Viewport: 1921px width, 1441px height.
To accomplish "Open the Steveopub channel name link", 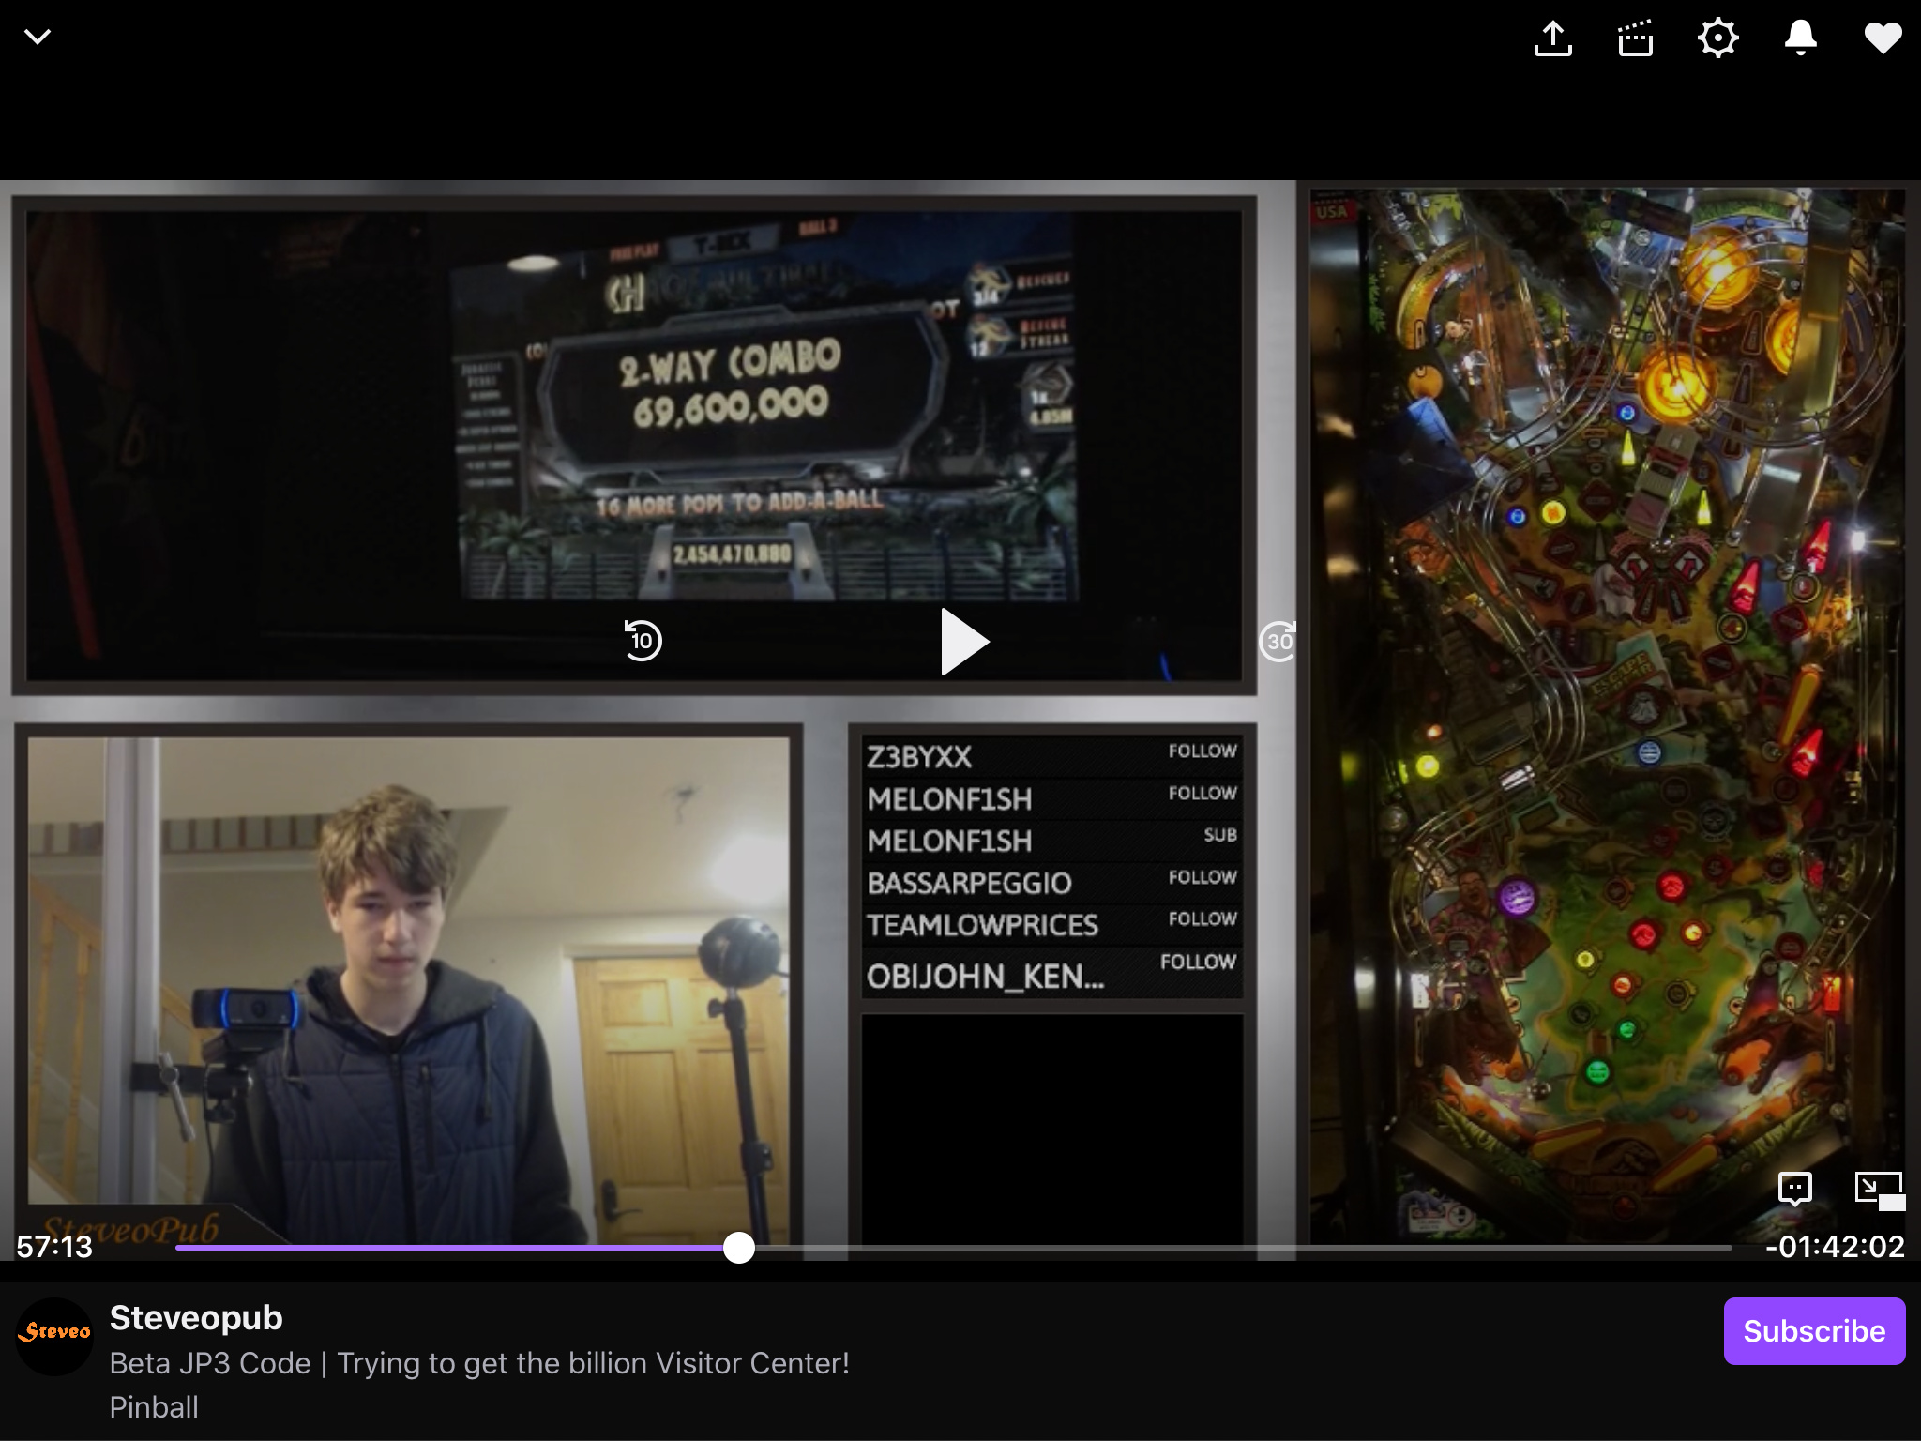I will (196, 1317).
